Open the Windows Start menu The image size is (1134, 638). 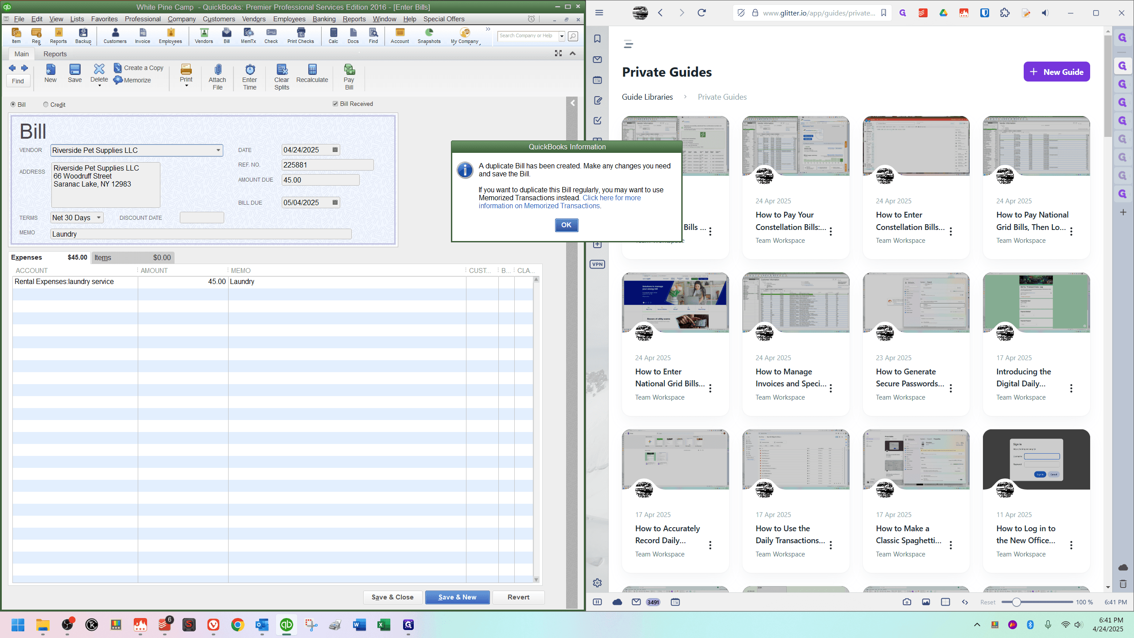tap(18, 625)
